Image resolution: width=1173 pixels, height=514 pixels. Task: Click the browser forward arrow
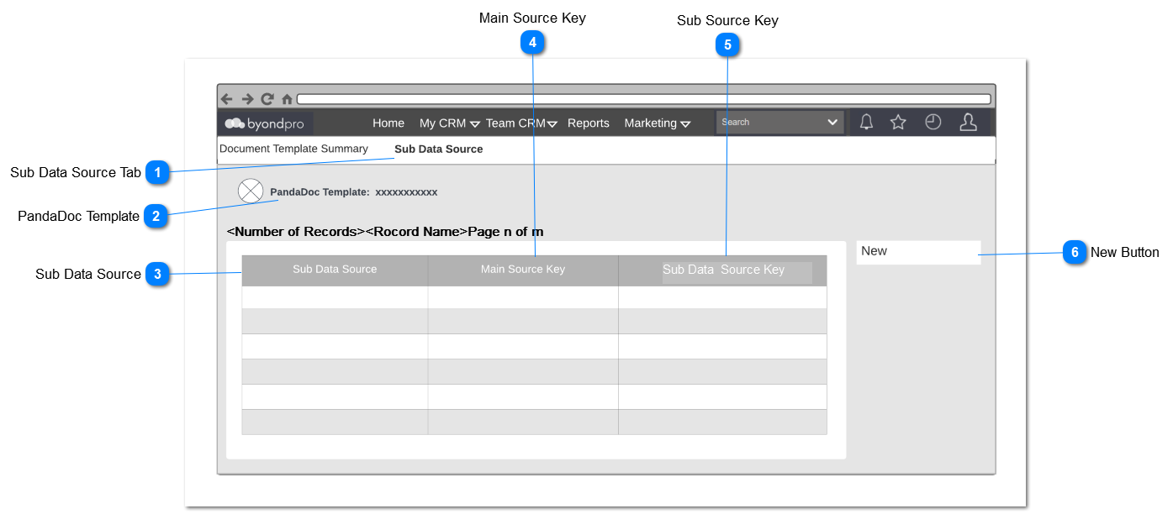click(x=247, y=99)
